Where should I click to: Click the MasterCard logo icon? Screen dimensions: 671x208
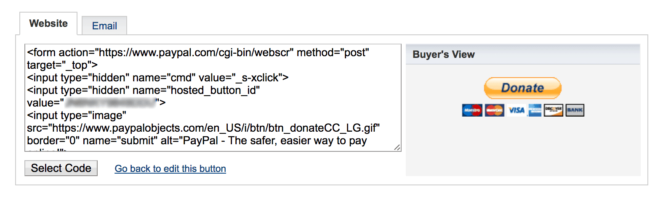point(494,110)
